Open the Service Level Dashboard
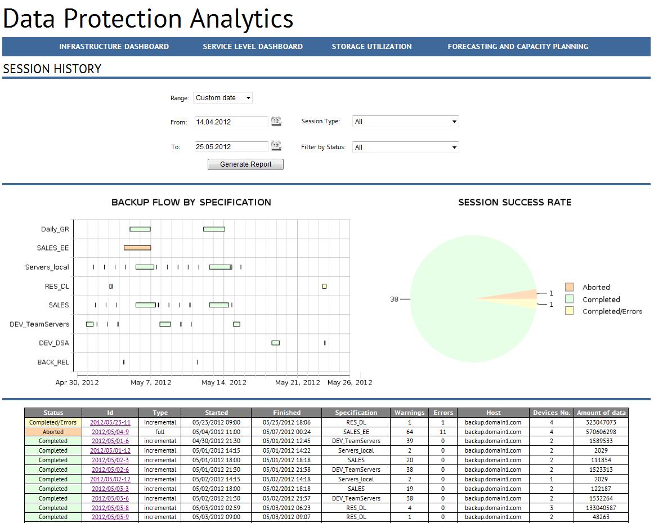Screen dimensions: 654x523 252,47
